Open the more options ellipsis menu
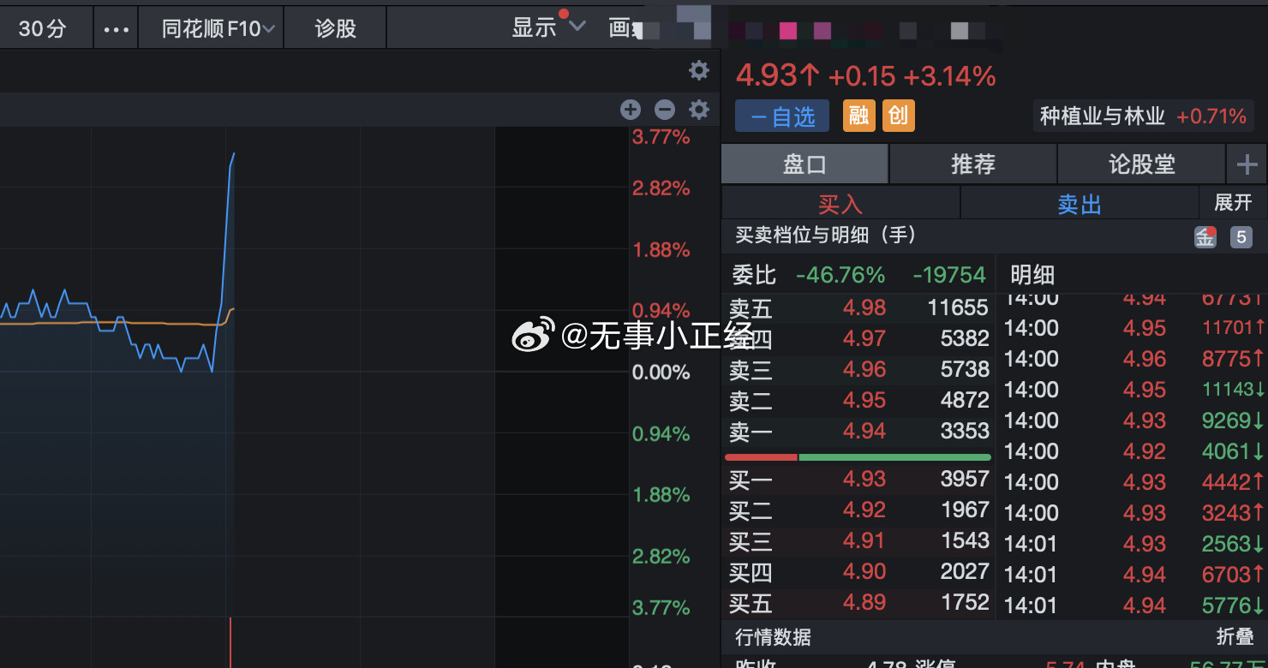The height and width of the screenshot is (668, 1268). [116, 28]
